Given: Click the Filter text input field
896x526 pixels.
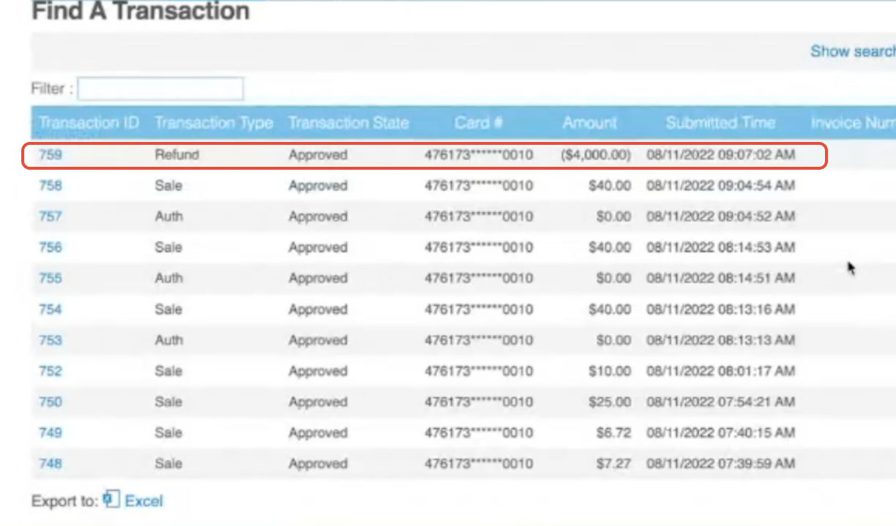Looking at the screenshot, I should click(160, 89).
